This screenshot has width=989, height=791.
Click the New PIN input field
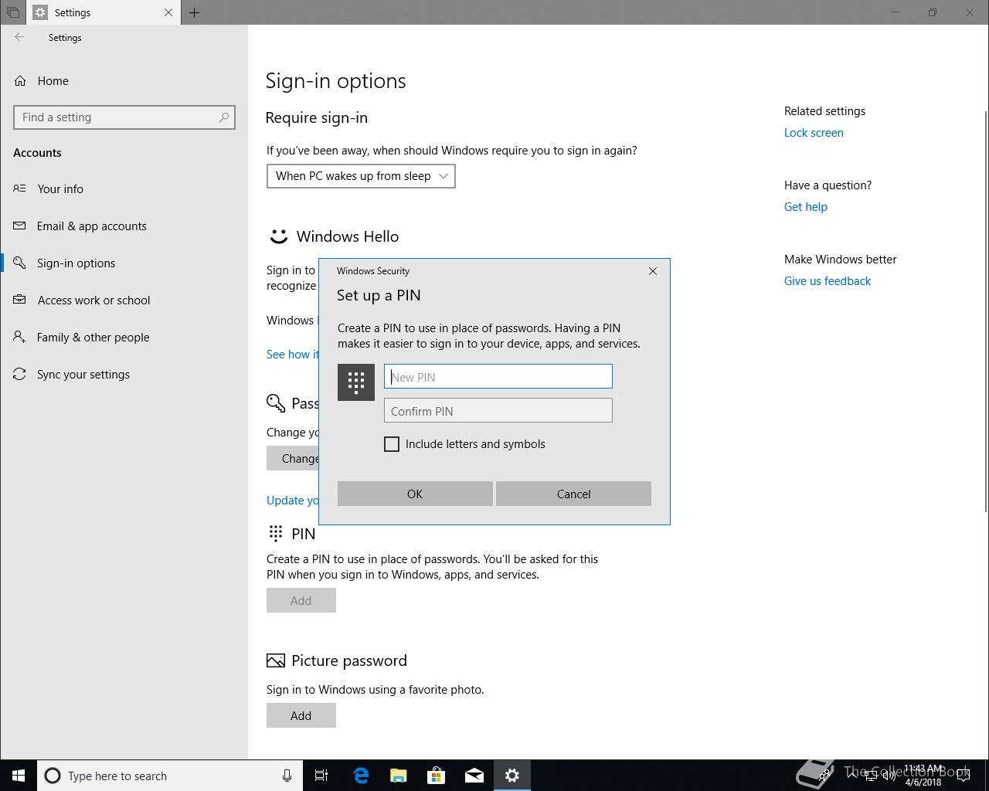tap(498, 377)
